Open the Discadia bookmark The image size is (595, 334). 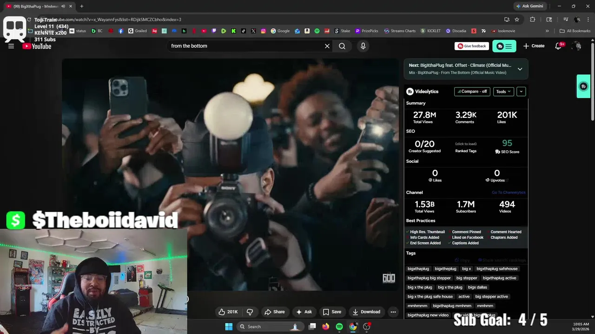[456, 31]
